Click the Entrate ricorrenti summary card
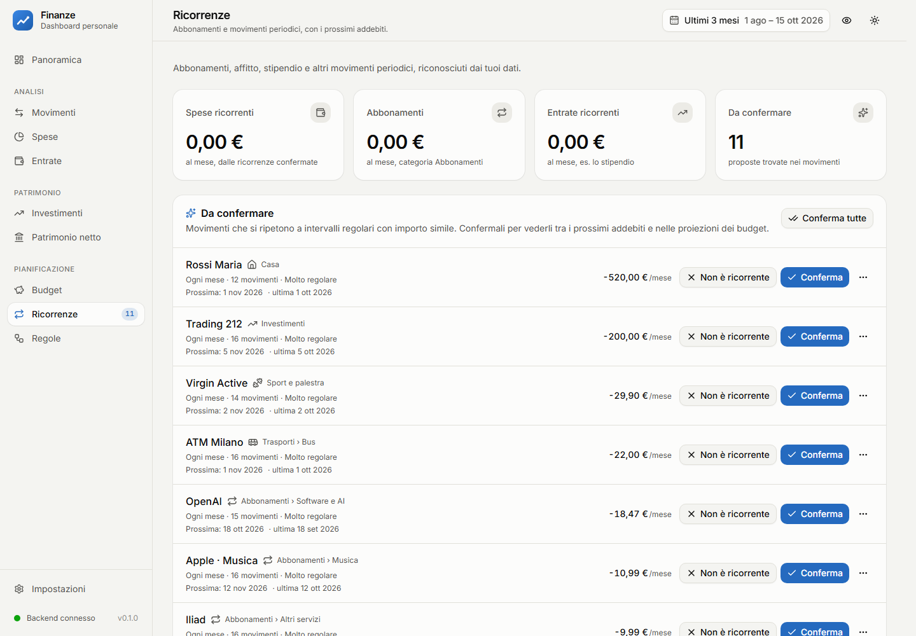This screenshot has width=916, height=636. [x=620, y=135]
